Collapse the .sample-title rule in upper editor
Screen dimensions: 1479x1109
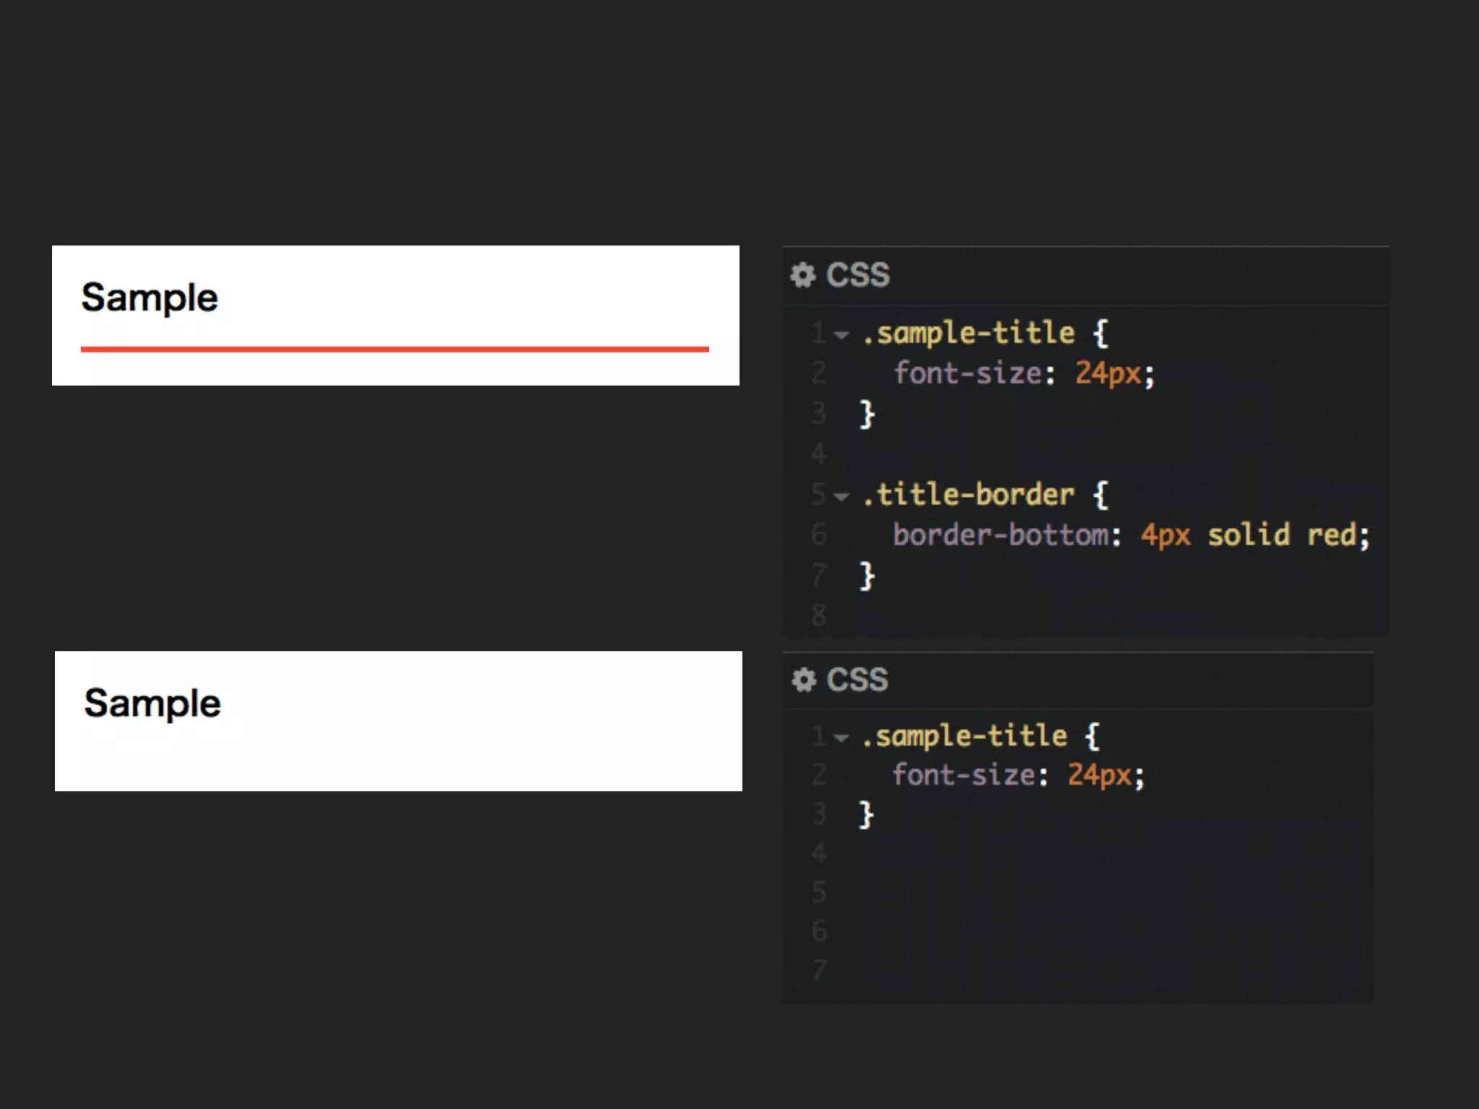(841, 335)
